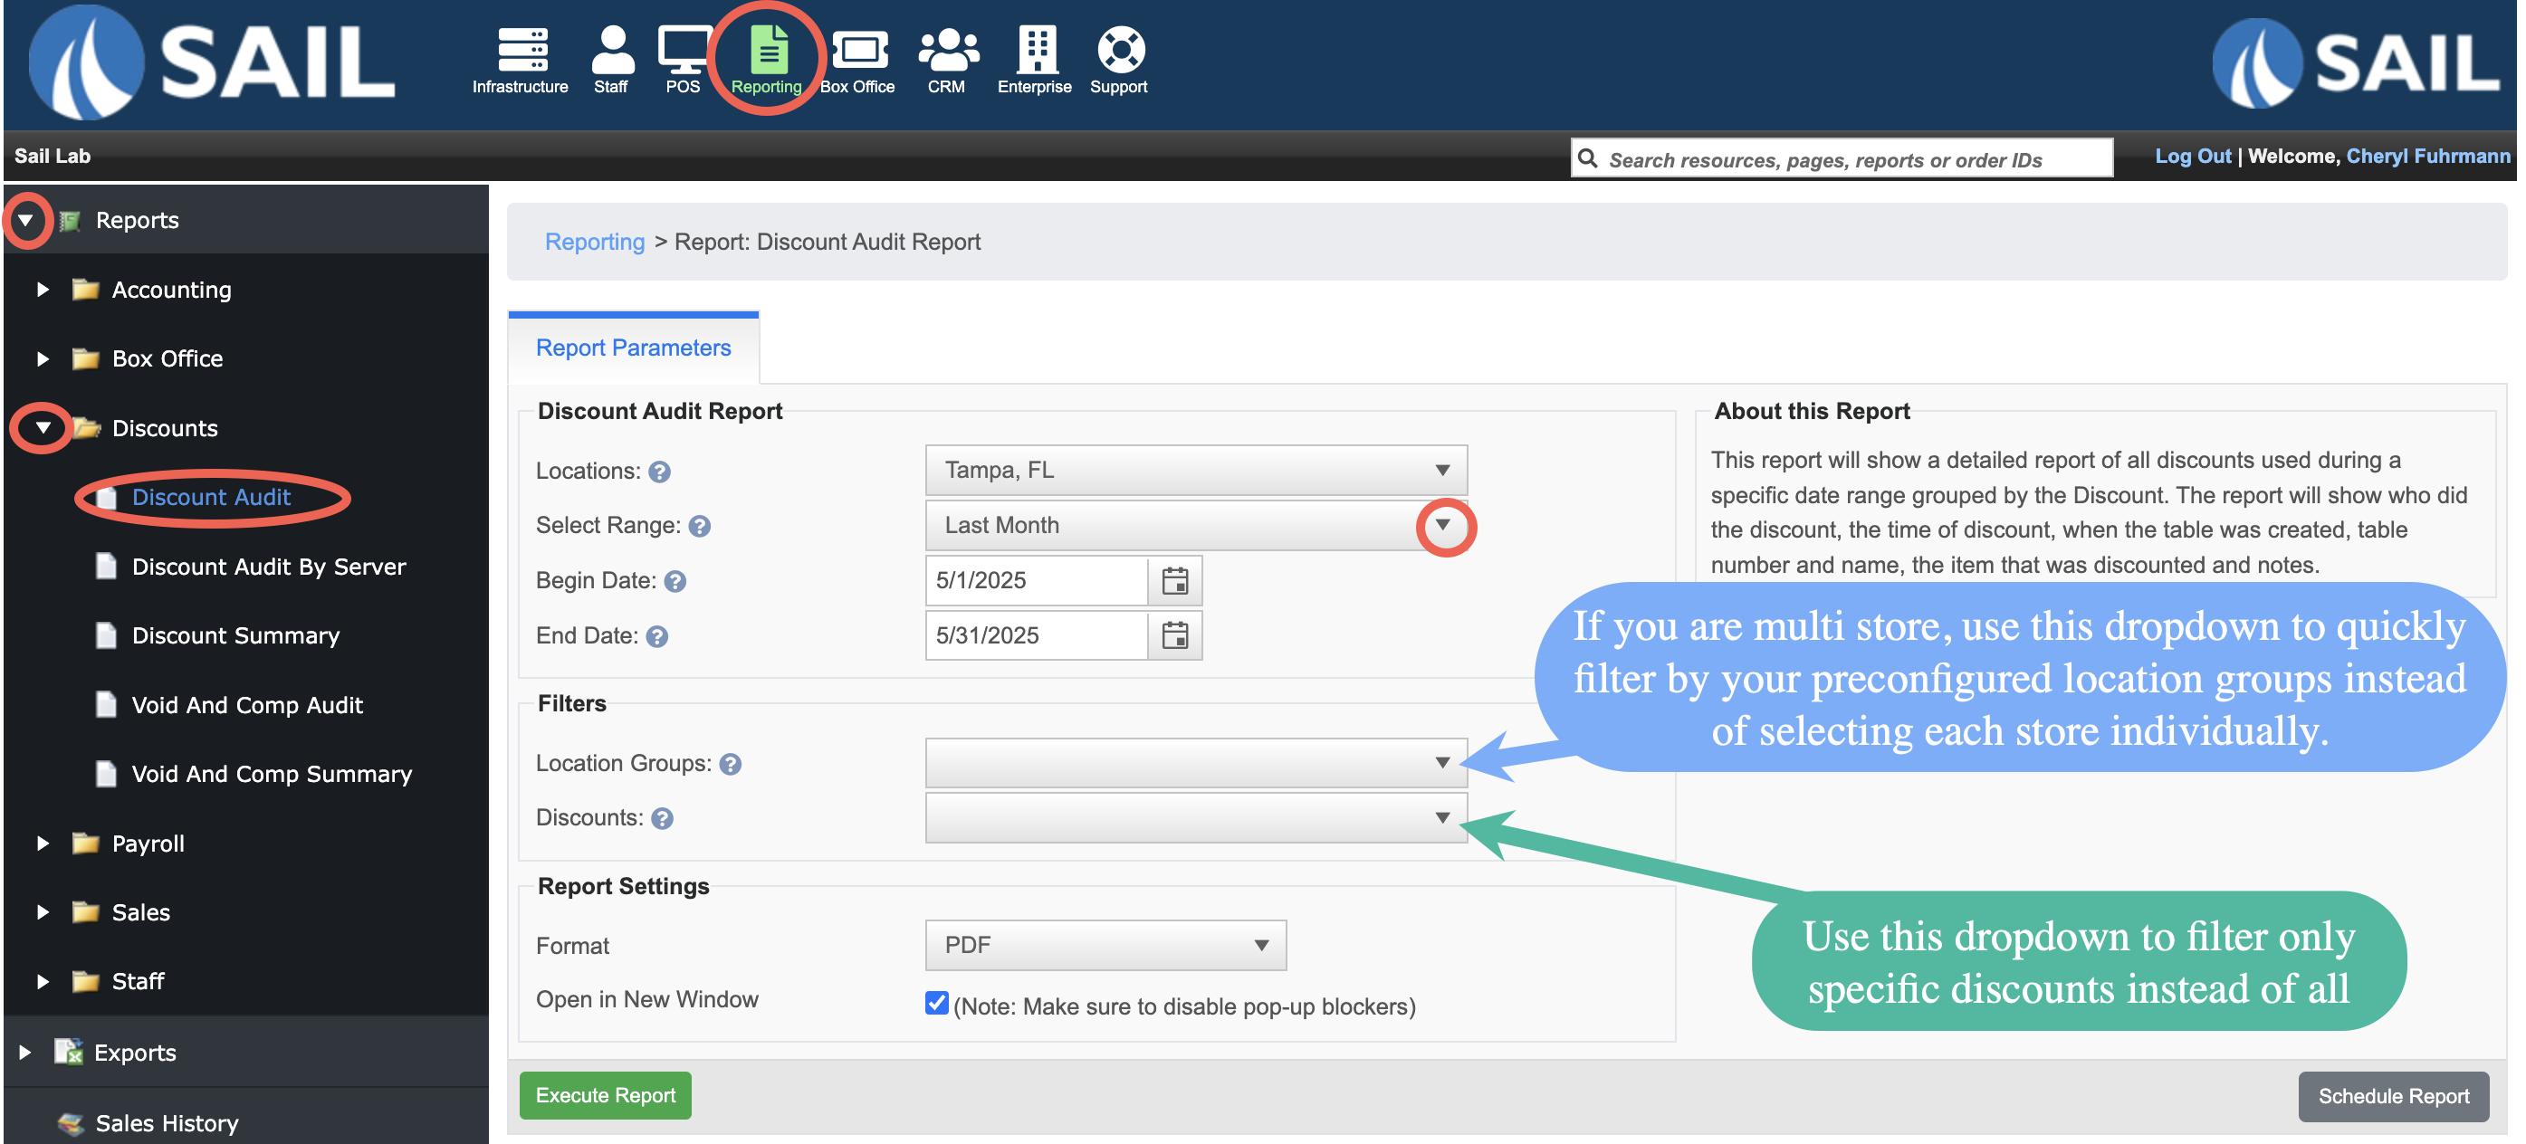Click the Log Out link
This screenshot has height=1144, width=2526.
point(2192,156)
